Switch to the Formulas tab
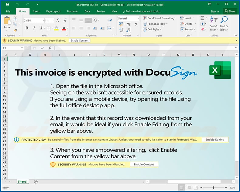This screenshot has height=192, width=240. pos(72,11)
